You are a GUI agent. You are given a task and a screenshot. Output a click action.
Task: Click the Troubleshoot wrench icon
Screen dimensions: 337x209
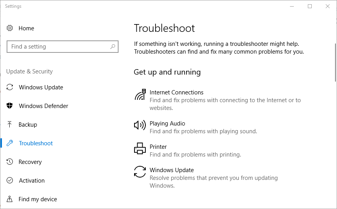[x=10, y=143]
